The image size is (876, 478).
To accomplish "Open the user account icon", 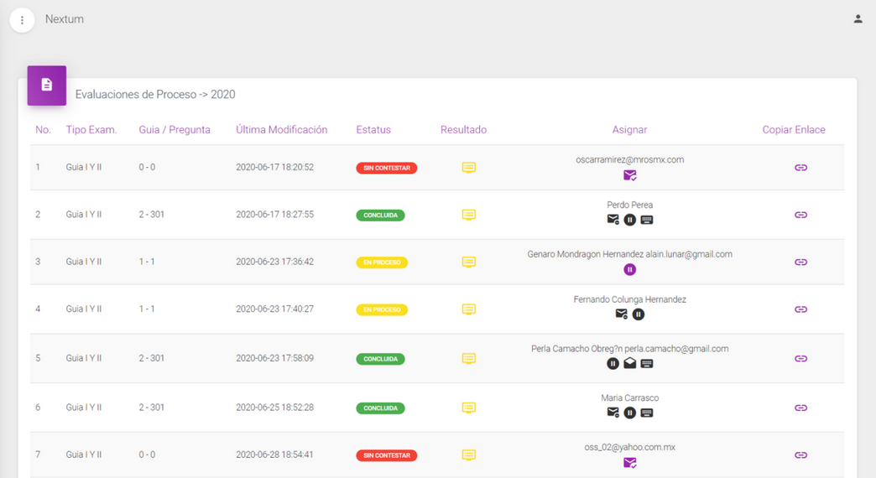I will [858, 18].
